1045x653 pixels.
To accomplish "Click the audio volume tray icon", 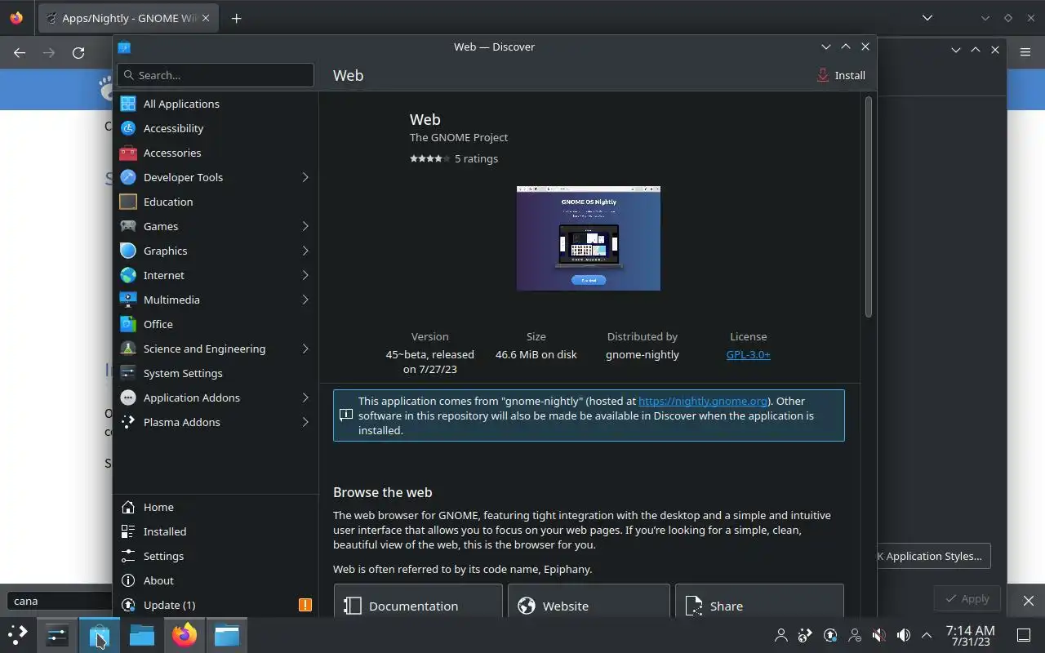I will pos(904,635).
